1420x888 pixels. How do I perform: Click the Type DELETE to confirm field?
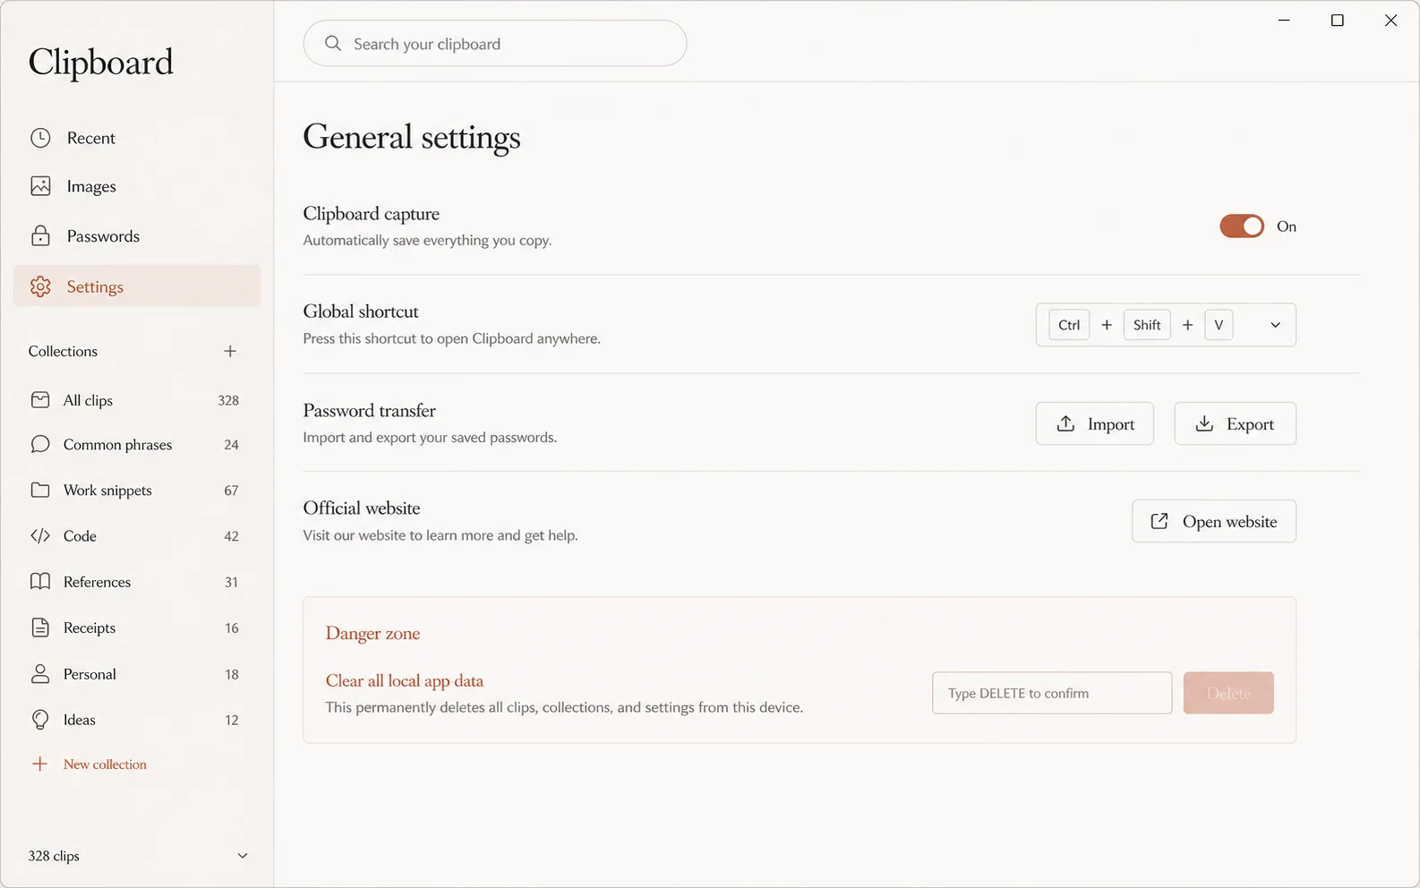[x=1052, y=693]
